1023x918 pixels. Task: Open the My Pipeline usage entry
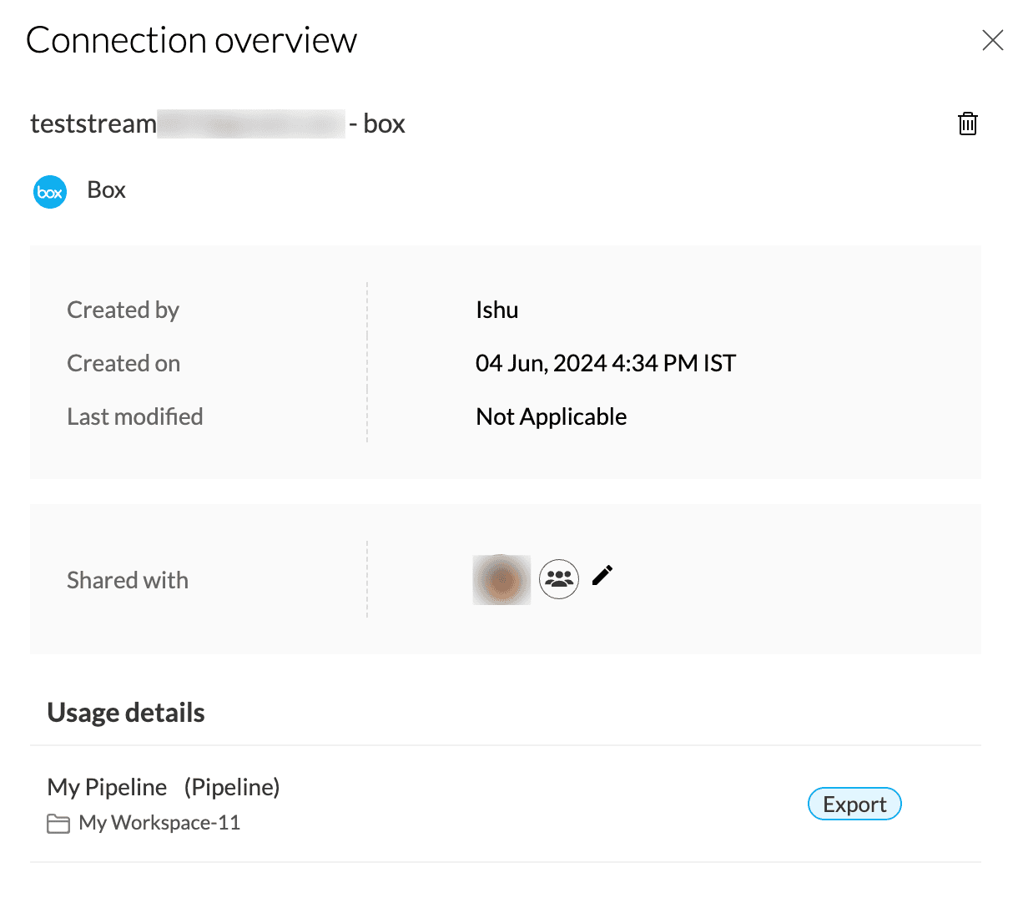click(x=107, y=787)
